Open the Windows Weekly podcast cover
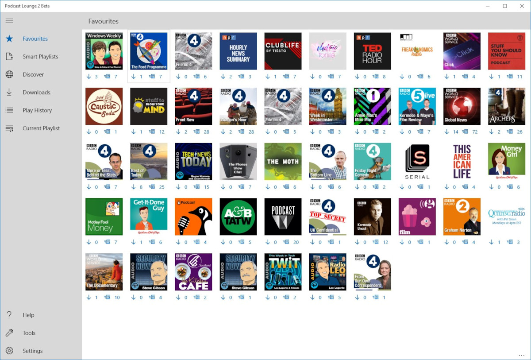531x360 pixels. tap(104, 51)
